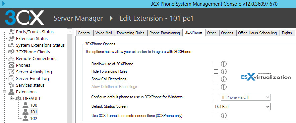Viewport: 296px width, 123px height.
Task: Select the Remote Connections network icon
Action: pos(11,59)
